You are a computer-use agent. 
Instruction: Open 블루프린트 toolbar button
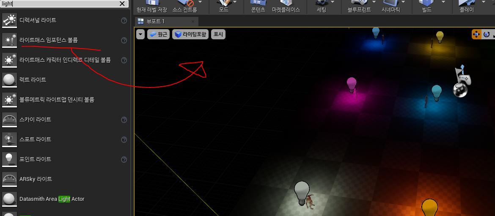[359, 7]
